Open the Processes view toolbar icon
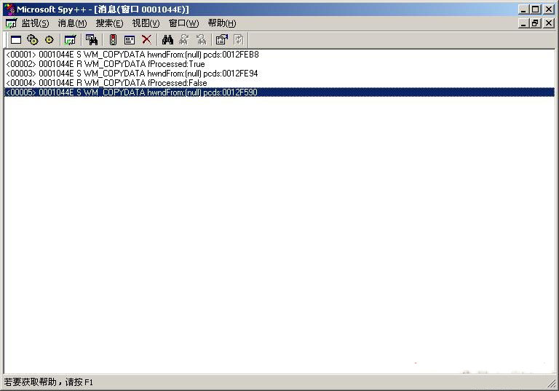Screen dimensions: 559x391 point(33,39)
